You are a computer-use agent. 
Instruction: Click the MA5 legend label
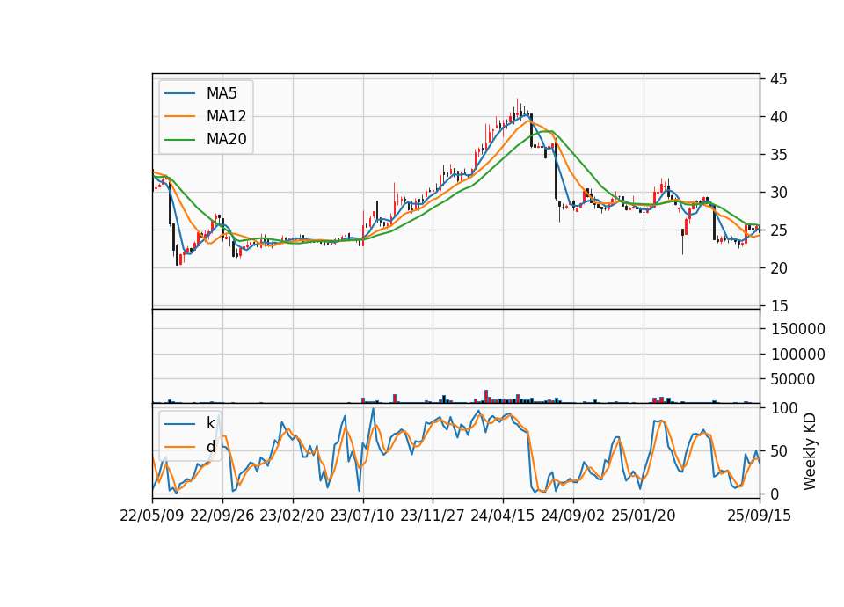222,93
